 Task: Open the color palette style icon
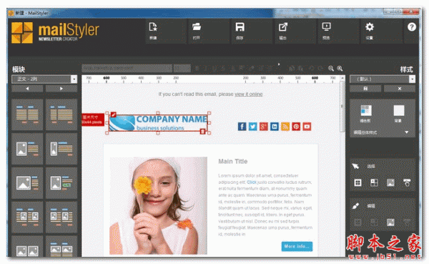[x=366, y=110]
